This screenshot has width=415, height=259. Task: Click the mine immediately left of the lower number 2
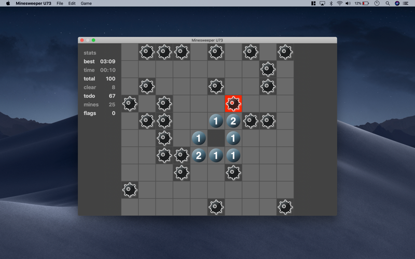(182, 155)
